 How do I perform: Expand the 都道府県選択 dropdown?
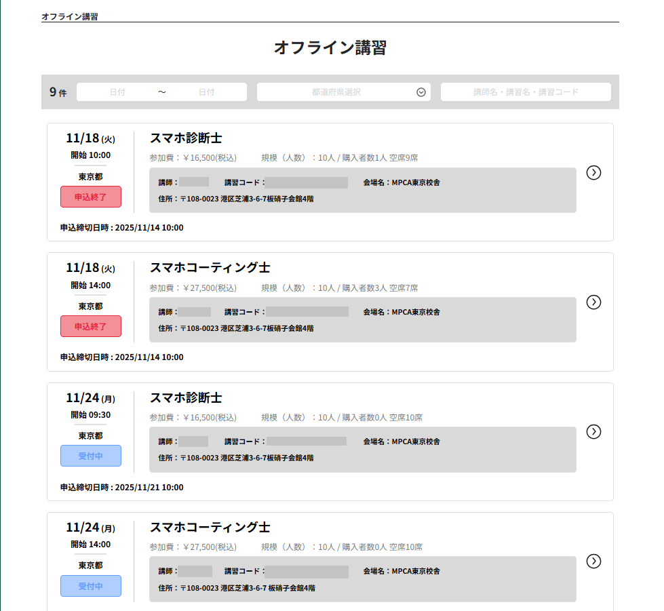[x=343, y=92]
